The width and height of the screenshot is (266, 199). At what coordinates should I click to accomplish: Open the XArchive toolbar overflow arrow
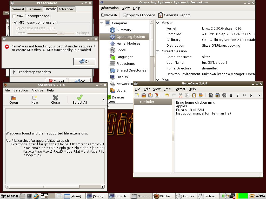click(x=103, y=99)
